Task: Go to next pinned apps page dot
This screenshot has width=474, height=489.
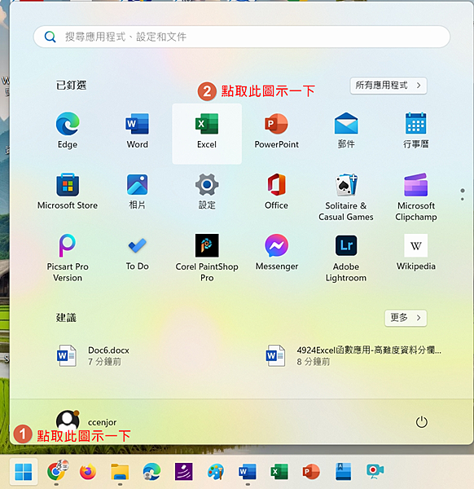Action: (x=462, y=199)
